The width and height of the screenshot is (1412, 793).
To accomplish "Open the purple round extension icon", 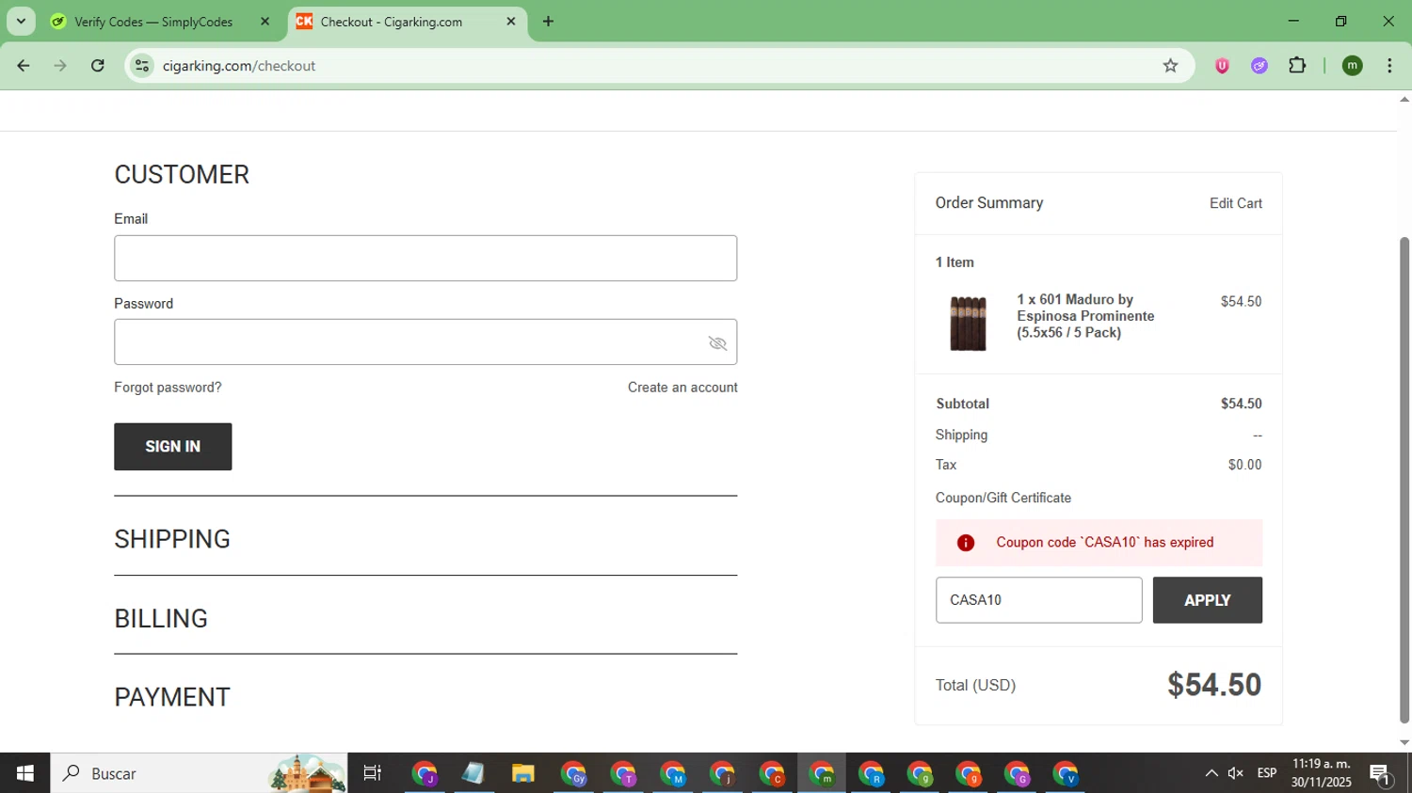I will tap(1260, 66).
